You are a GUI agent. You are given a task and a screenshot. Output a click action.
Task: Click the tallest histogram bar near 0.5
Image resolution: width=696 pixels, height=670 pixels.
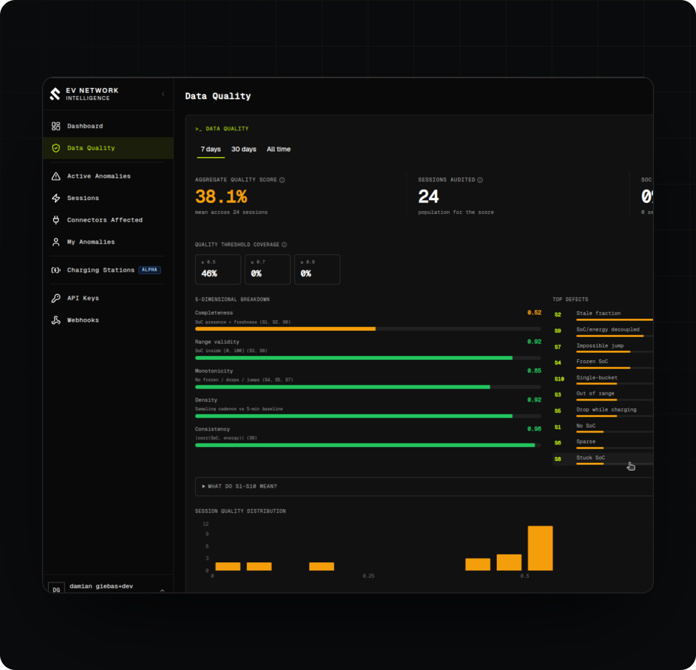point(540,548)
